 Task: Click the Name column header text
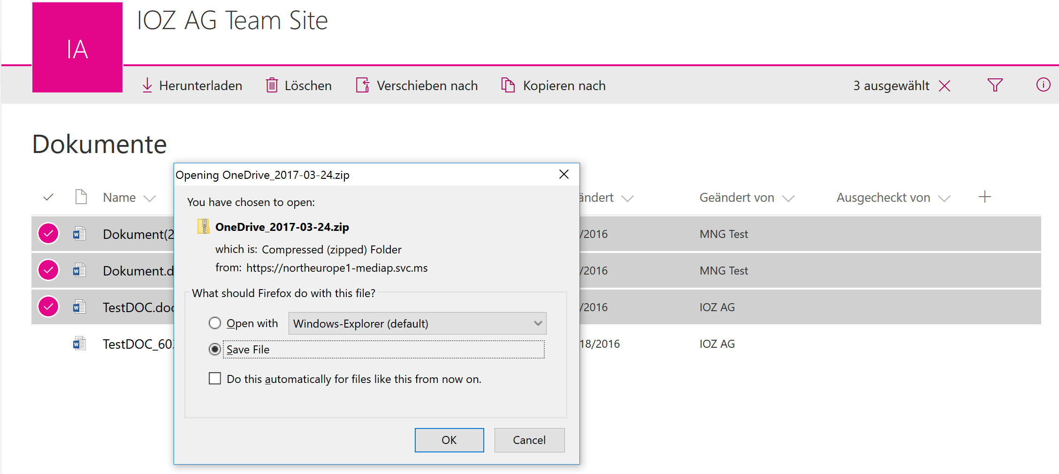pos(119,198)
